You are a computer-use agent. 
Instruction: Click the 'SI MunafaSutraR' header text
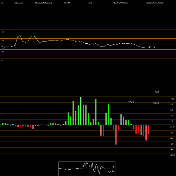coord(43,3)
